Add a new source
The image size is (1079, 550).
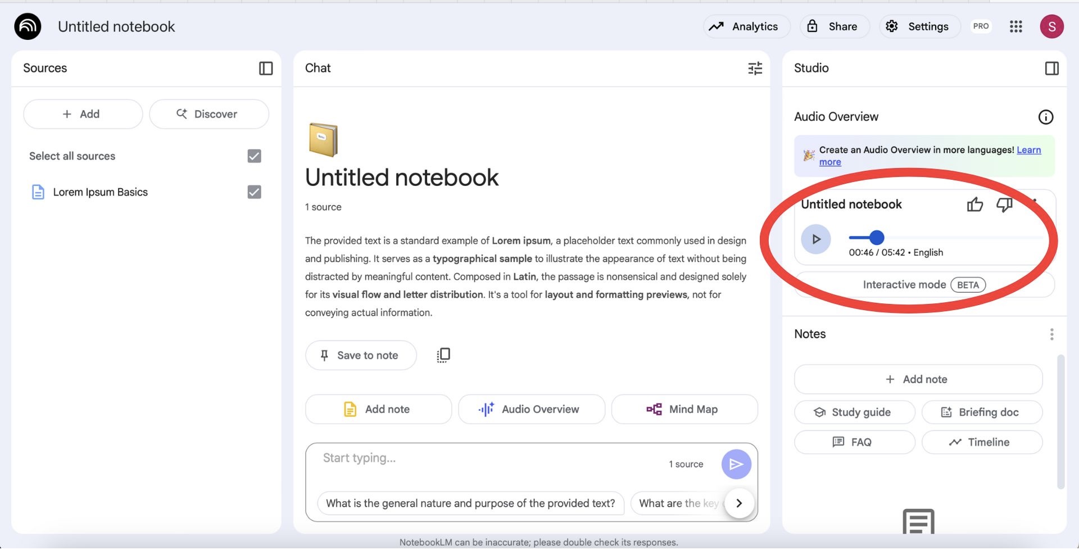83,115
